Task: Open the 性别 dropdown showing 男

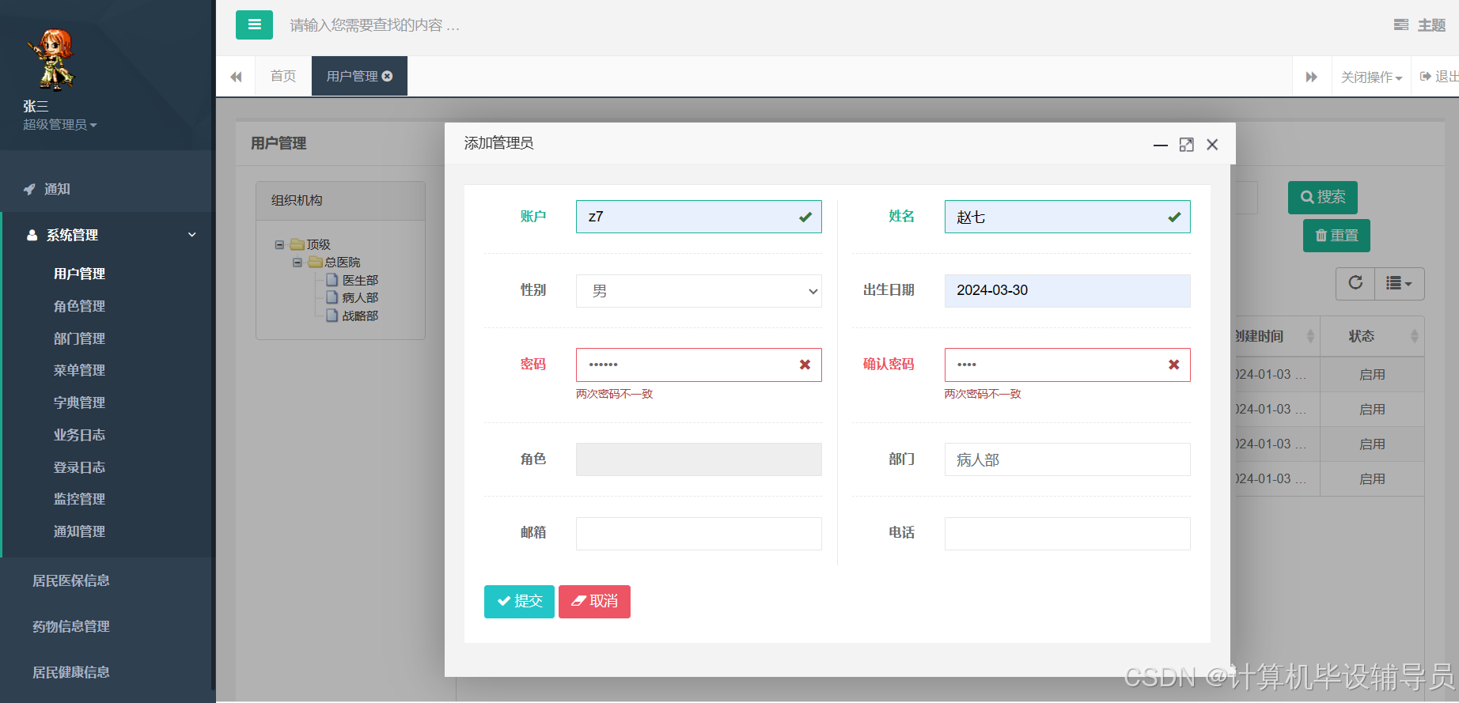Action: [x=699, y=291]
